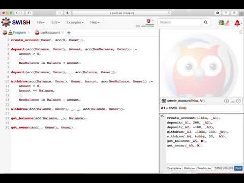This screenshot has width=244, height=183.
Task: Open the Examples menu in the navbar
Action: click(75, 22)
